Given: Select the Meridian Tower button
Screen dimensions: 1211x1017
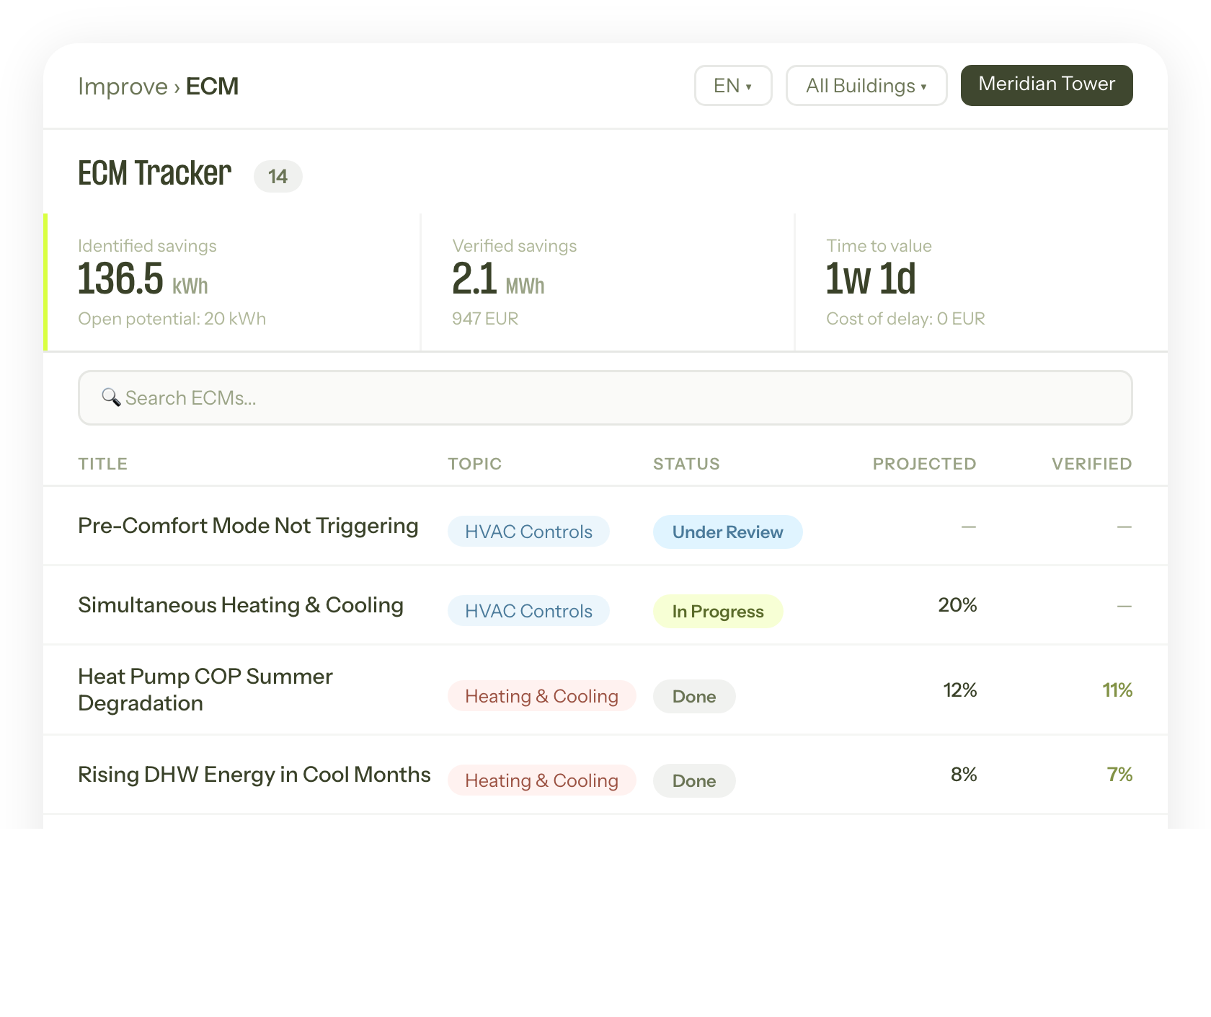Looking at the screenshot, I should [x=1046, y=84].
